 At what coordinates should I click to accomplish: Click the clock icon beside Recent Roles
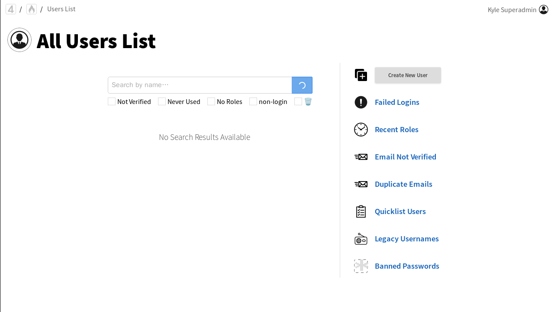click(361, 130)
